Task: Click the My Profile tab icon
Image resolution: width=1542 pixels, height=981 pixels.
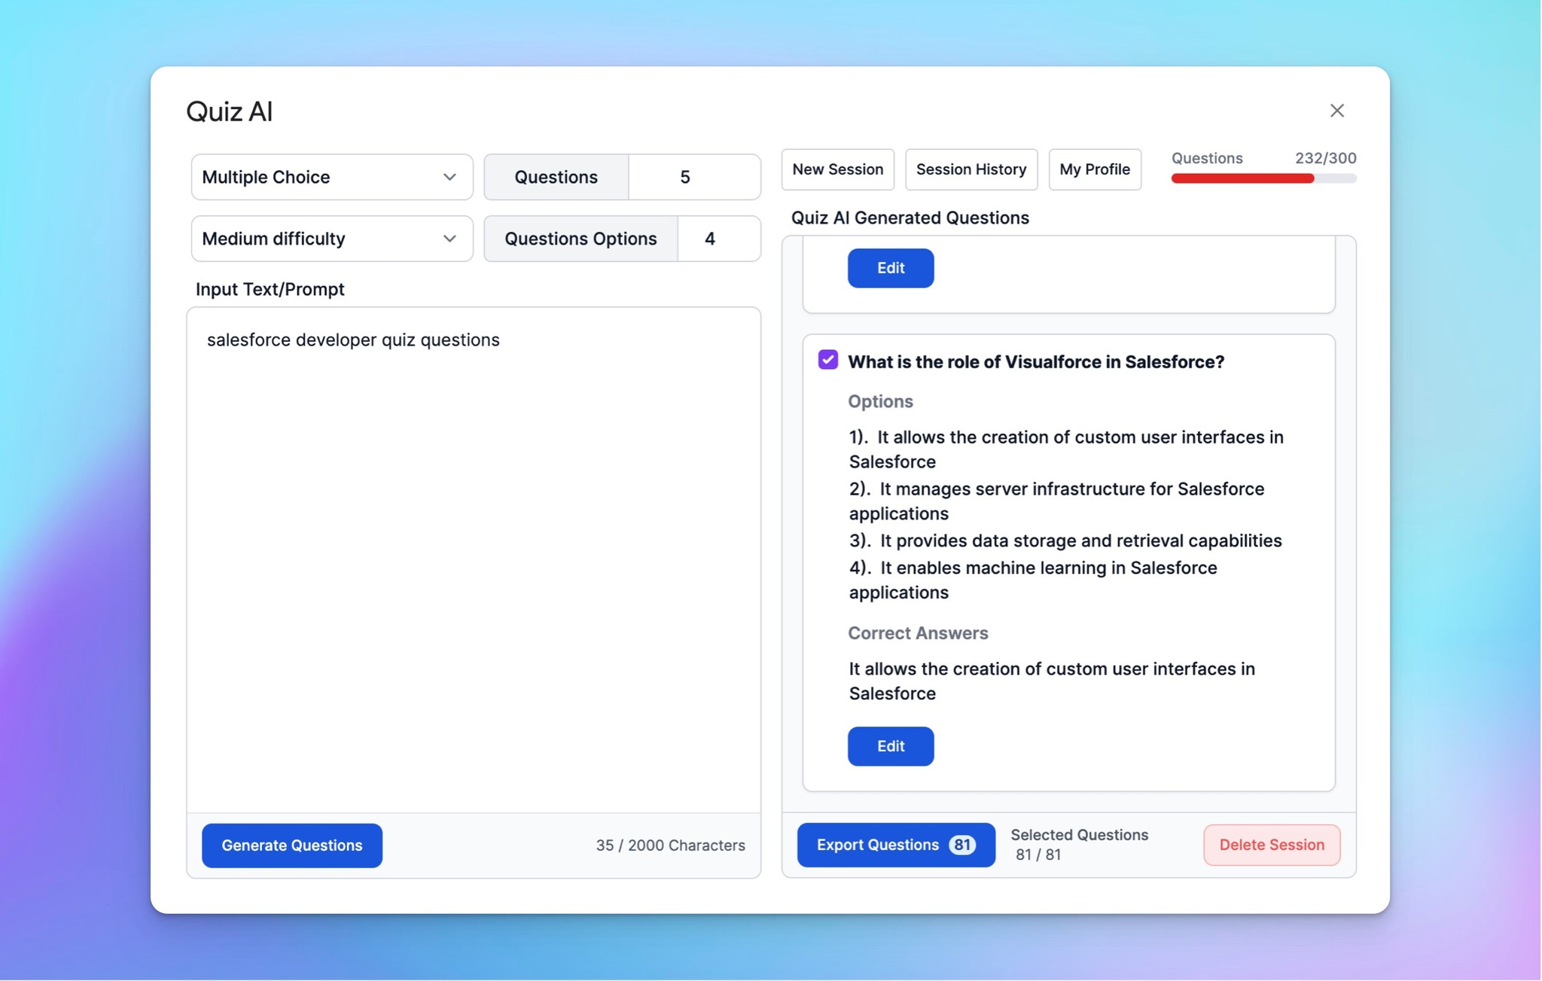Action: (1093, 169)
